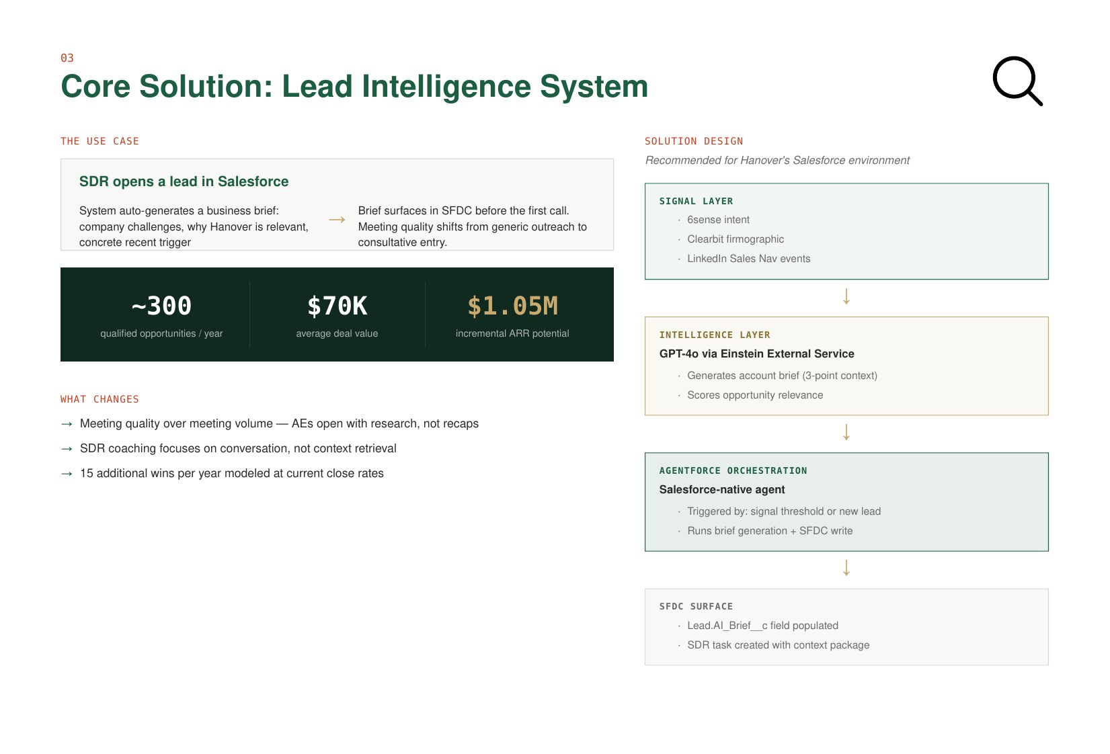The image size is (1110, 754).
Task: Click the 'SDR opens a lead in Salesforce' heading
Action: coord(184,181)
